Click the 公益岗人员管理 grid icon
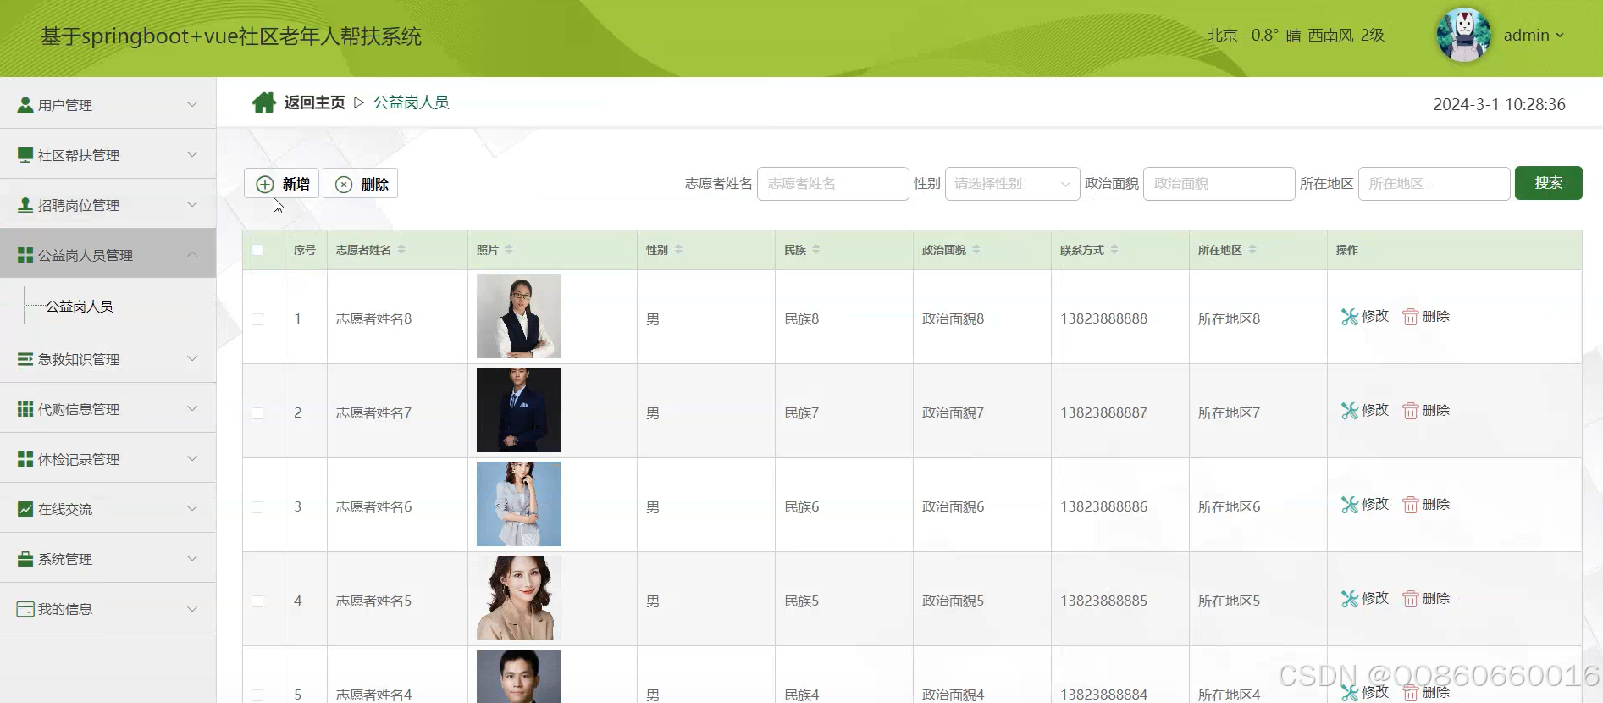This screenshot has height=703, width=1603. (x=25, y=255)
